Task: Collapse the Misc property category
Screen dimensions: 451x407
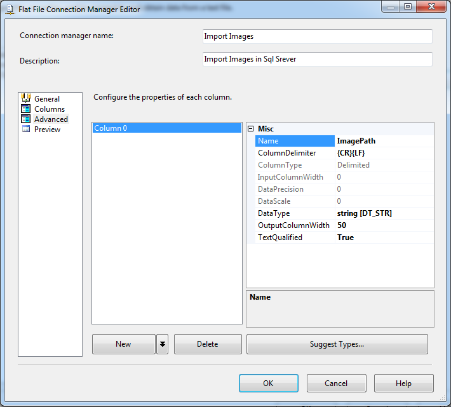Action: (250, 128)
